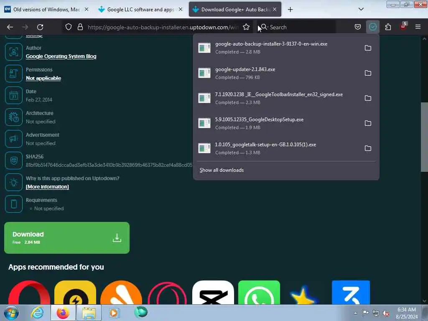Close the Google LLC software tab
The image size is (428, 321).
181,9
